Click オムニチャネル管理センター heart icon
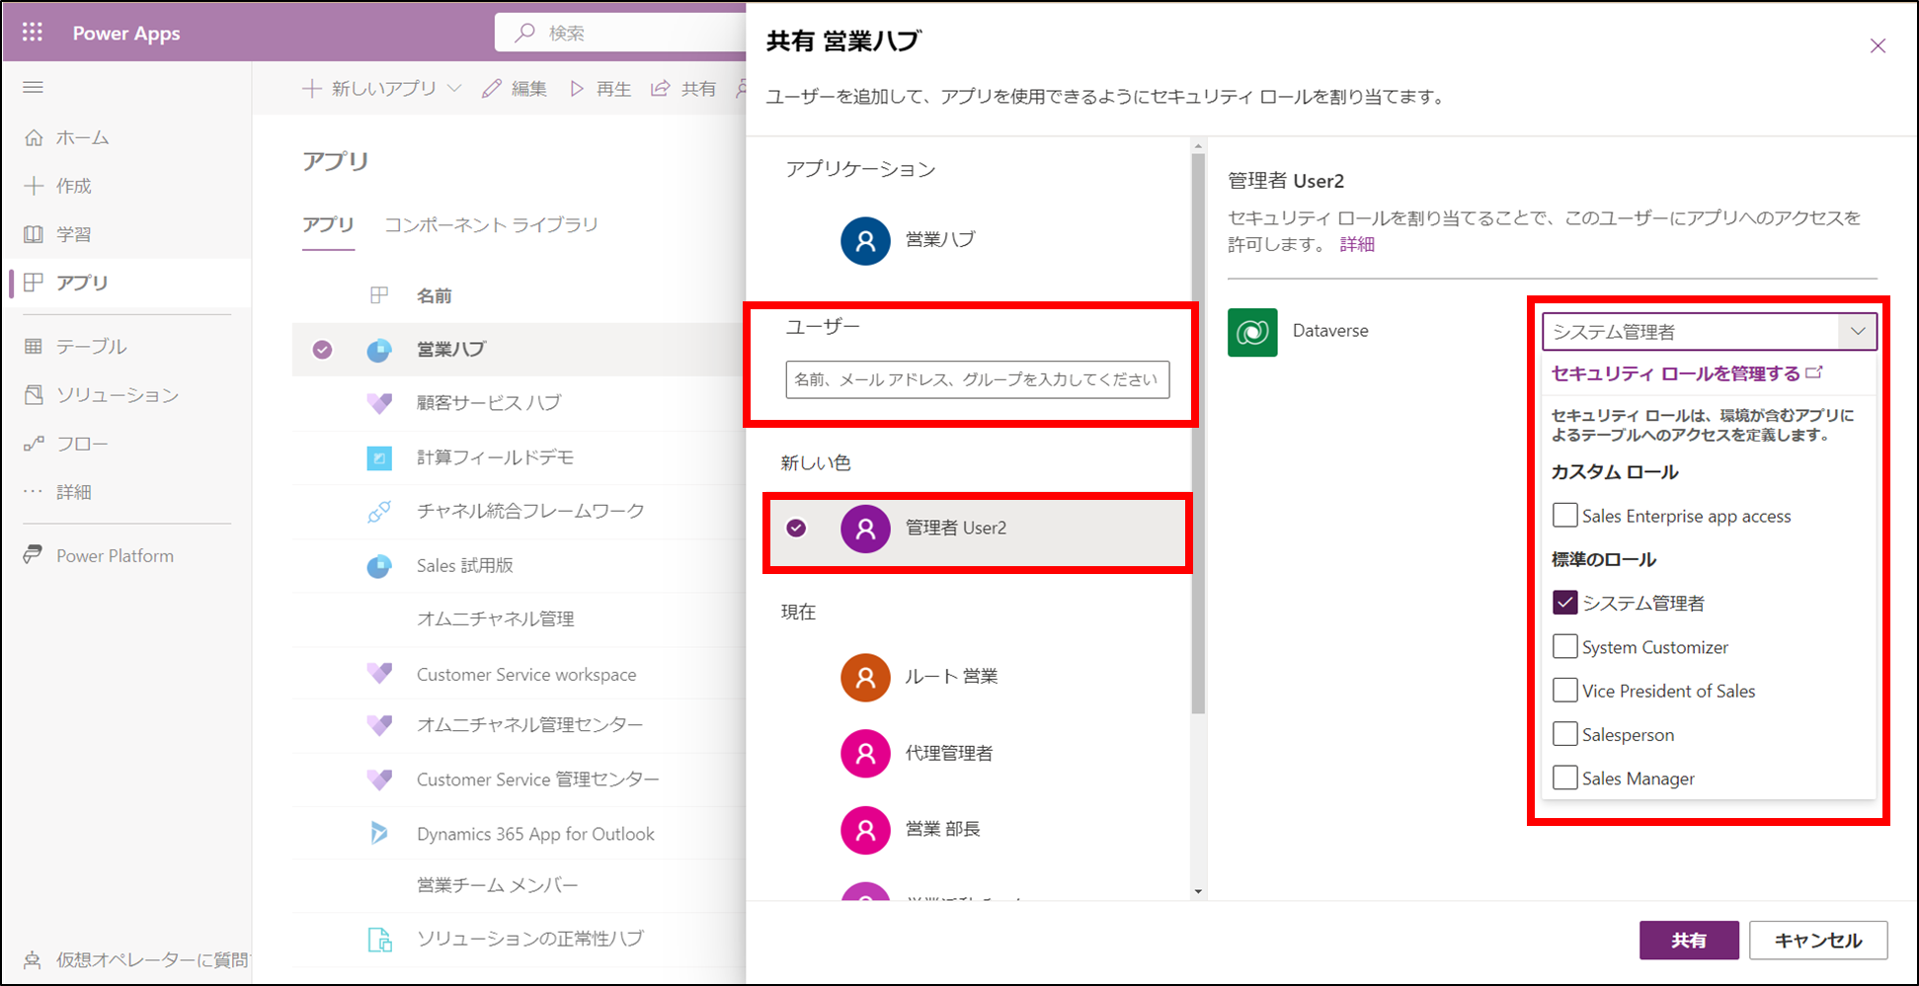 point(379,725)
